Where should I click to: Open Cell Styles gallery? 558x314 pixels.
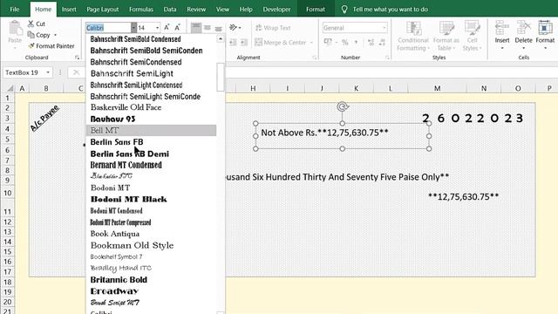[473, 36]
